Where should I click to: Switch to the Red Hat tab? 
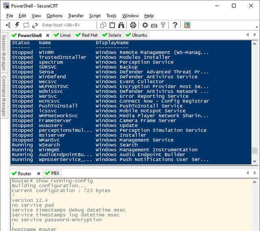click(x=87, y=35)
